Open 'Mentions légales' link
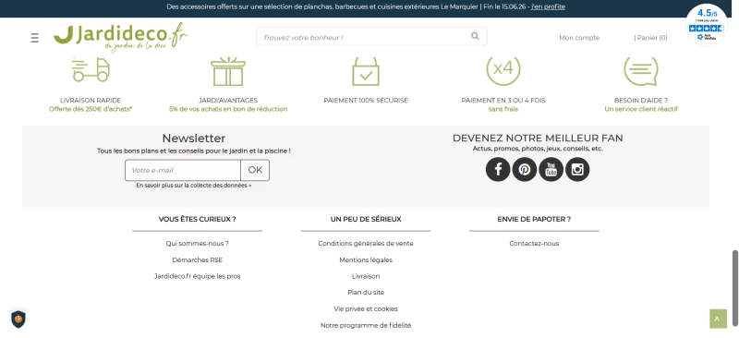The image size is (739, 338). click(x=366, y=260)
